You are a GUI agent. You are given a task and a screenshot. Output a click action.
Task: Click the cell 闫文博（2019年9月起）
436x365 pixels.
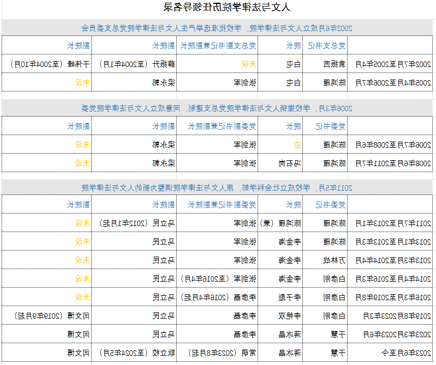tap(46, 315)
